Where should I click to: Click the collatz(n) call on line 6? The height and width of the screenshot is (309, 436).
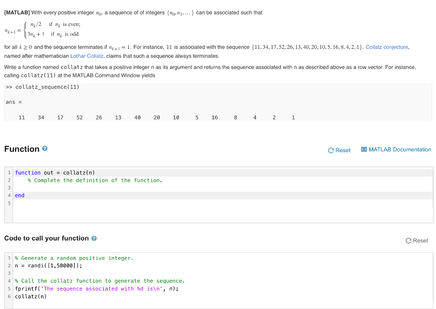coord(31,296)
